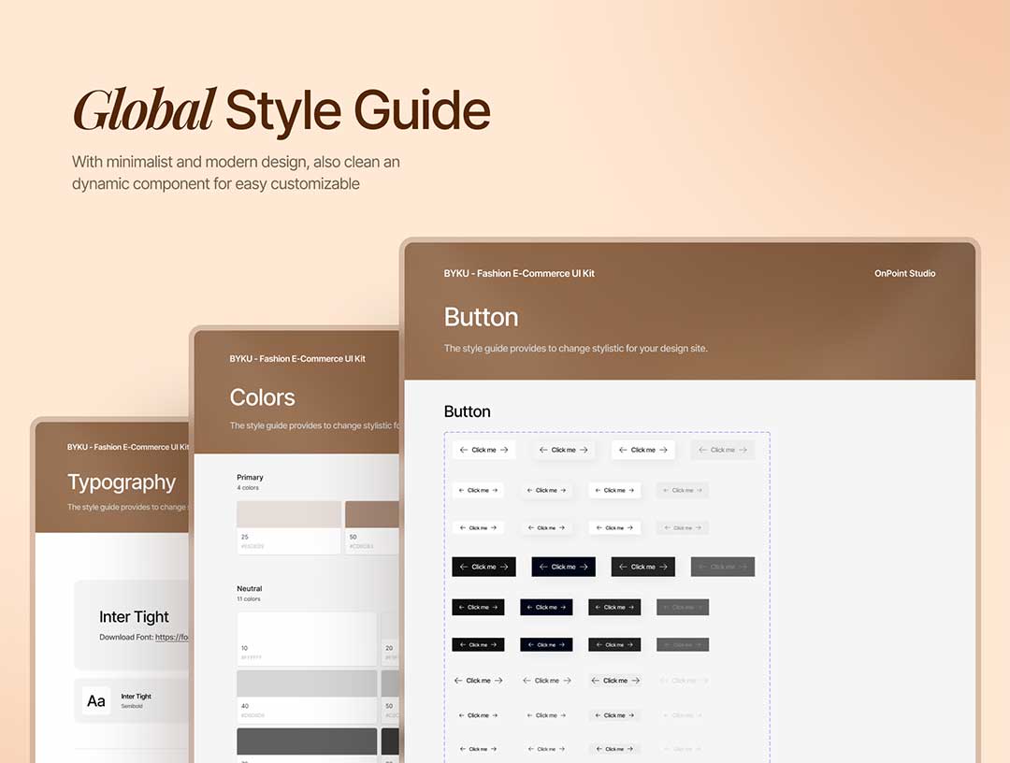Click the right arrow on the large disabled light-gray button
Viewport: 1010px width, 763px height.
(743, 450)
